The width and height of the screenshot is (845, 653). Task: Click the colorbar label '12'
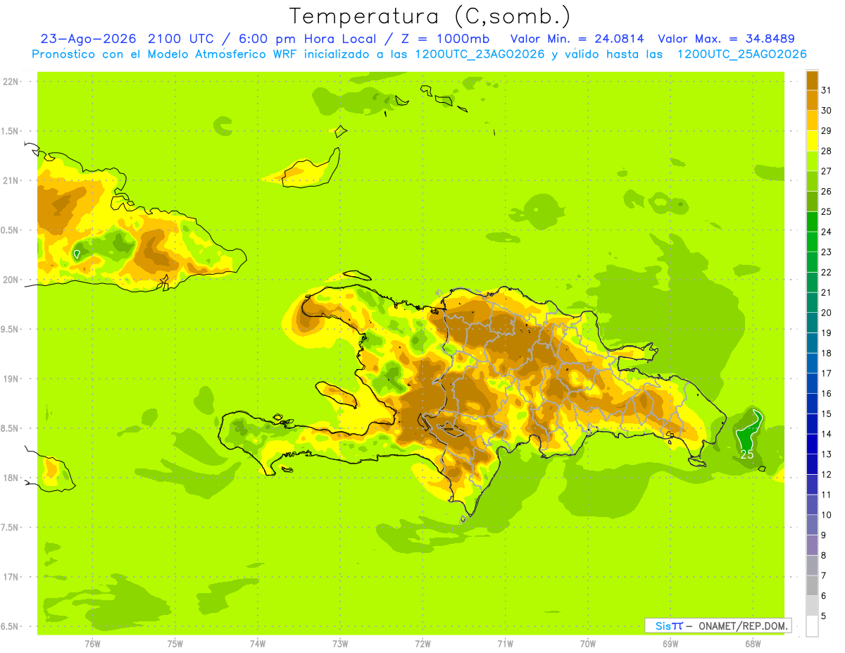pos(827,474)
